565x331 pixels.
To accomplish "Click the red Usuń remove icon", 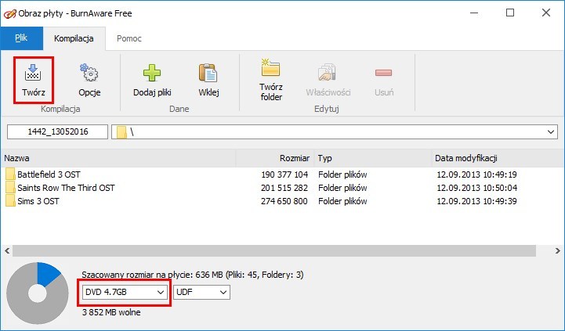I will pos(383,73).
